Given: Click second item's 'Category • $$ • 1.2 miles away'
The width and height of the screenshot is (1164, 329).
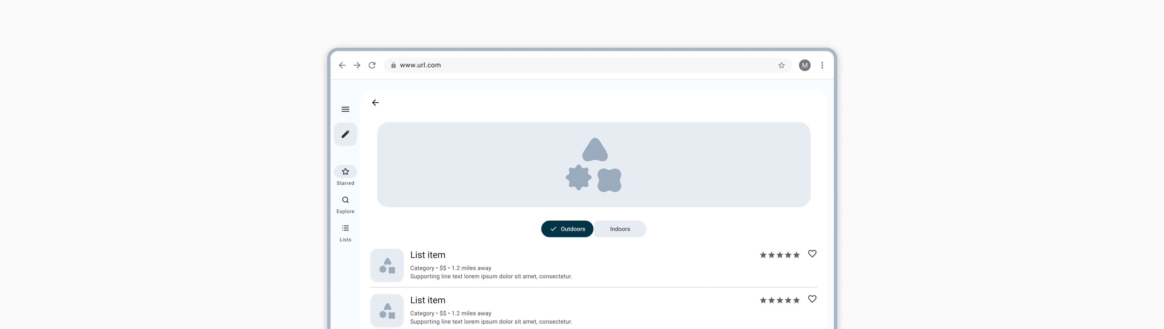Looking at the screenshot, I should pos(450,313).
